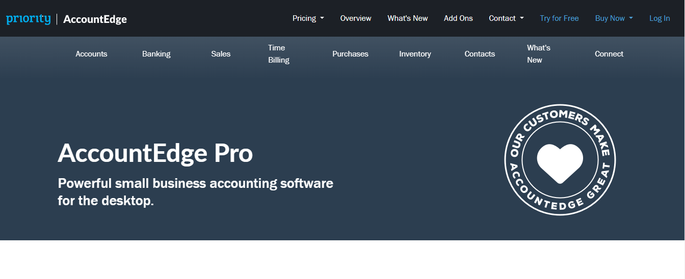
Task: Click the AccountEdge Pro heading
Action: click(x=155, y=153)
